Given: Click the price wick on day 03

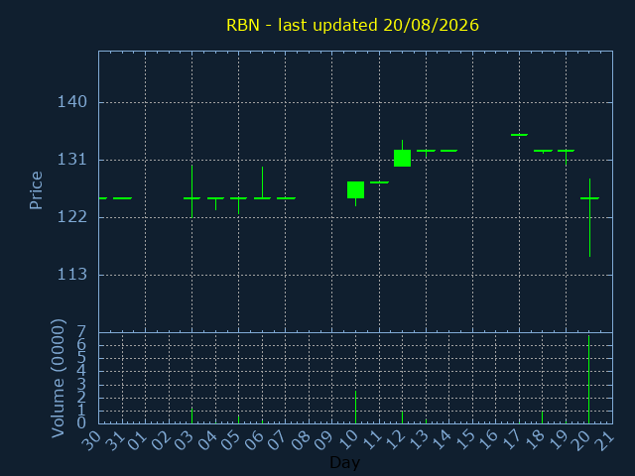Looking at the screenshot, I should [x=191, y=191].
